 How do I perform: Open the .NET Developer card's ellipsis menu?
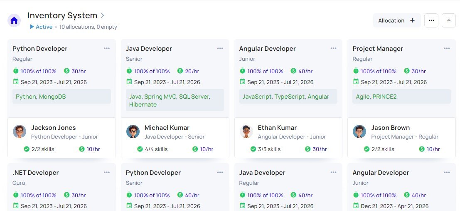[x=107, y=172]
